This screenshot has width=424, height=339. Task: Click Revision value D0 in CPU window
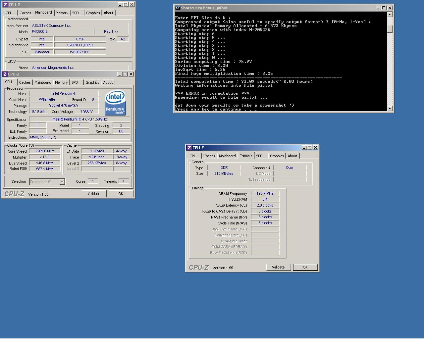point(121,131)
